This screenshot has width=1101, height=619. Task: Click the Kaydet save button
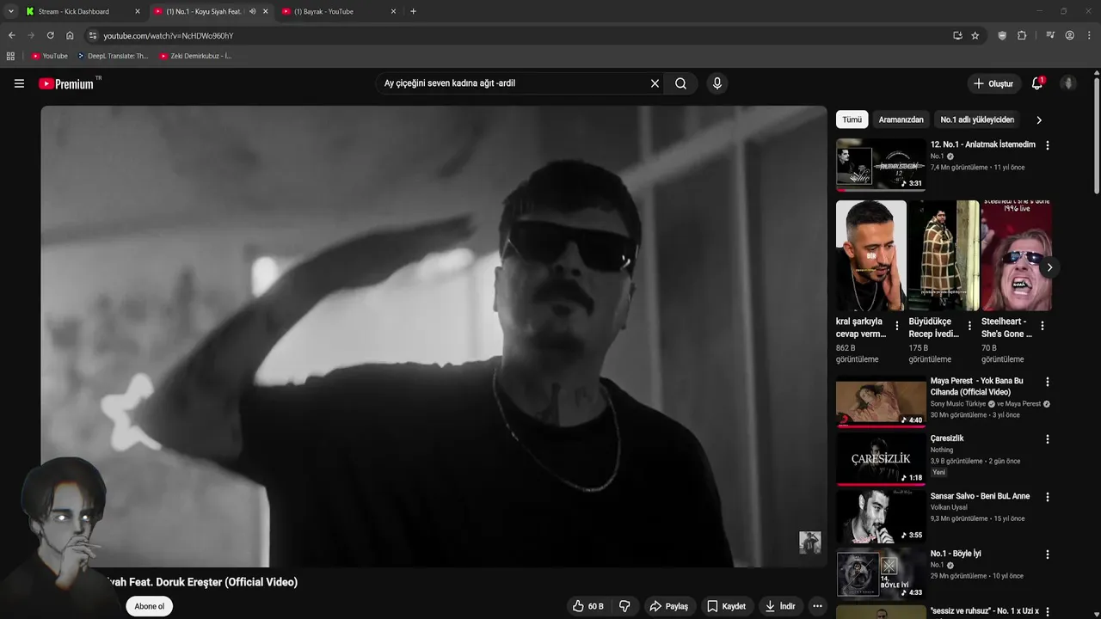(x=727, y=606)
